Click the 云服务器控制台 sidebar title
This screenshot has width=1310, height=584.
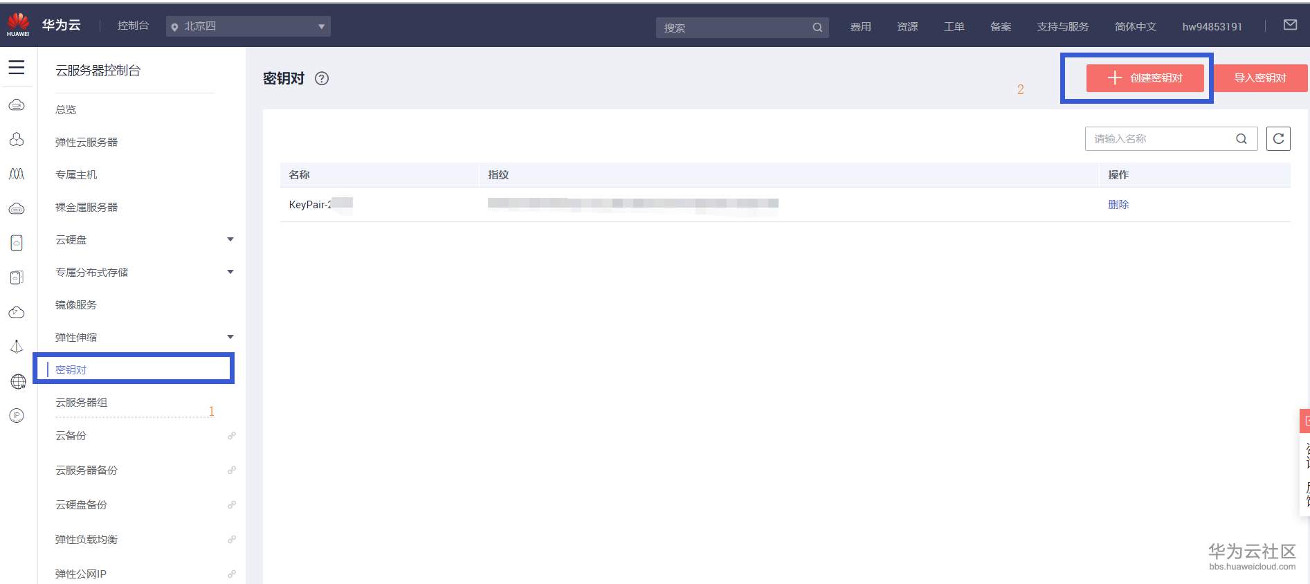(x=98, y=71)
